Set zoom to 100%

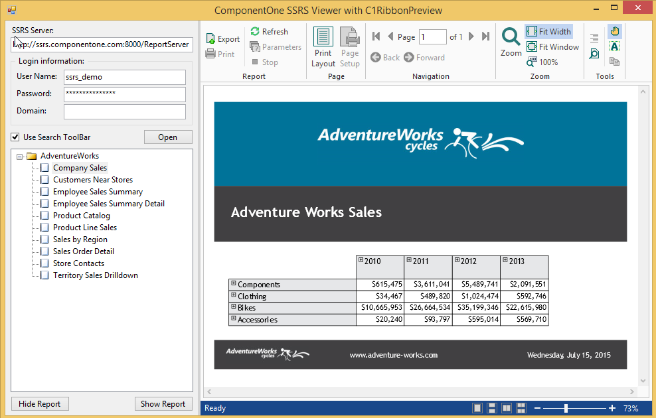[x=542, y=62]
